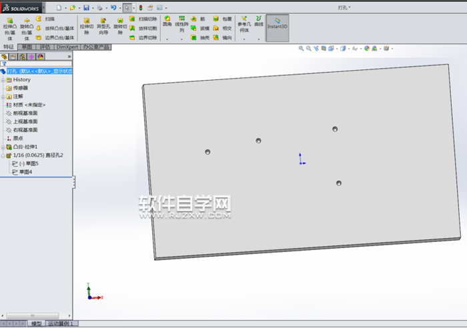
Task: Collapse the 1/16 (0.0625) 直径孔2 node
Action: pyautogui.click(x=3, y=155)
